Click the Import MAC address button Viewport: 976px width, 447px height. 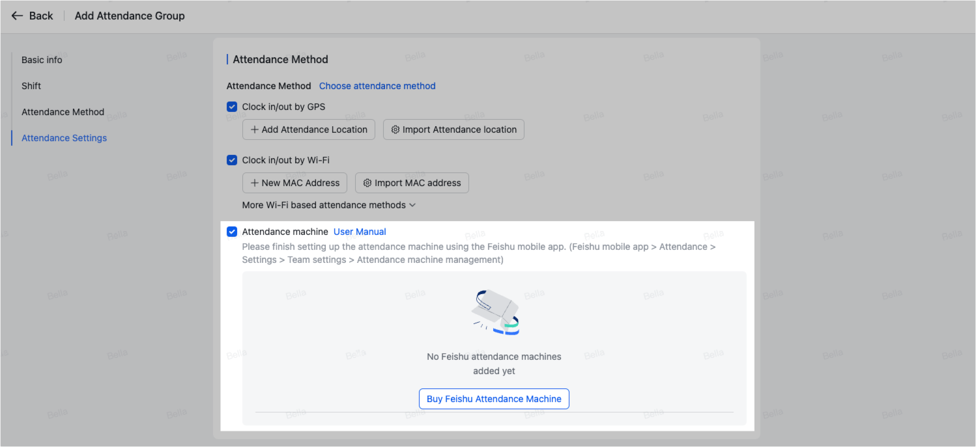pyautogui.click(x=412, y=183)
